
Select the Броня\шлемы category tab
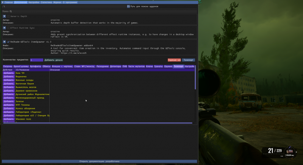coord(21,66)
